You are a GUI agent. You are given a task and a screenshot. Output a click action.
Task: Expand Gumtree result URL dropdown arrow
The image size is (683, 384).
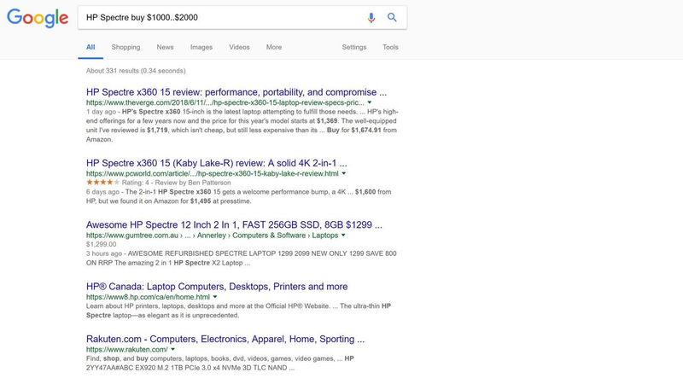tap(343, 236)
